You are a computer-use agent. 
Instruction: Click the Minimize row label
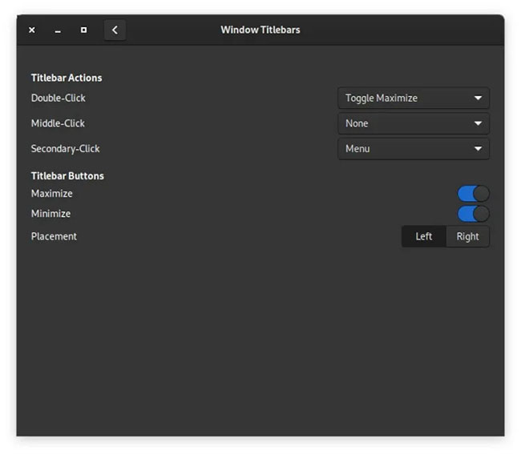click(50, 214)
